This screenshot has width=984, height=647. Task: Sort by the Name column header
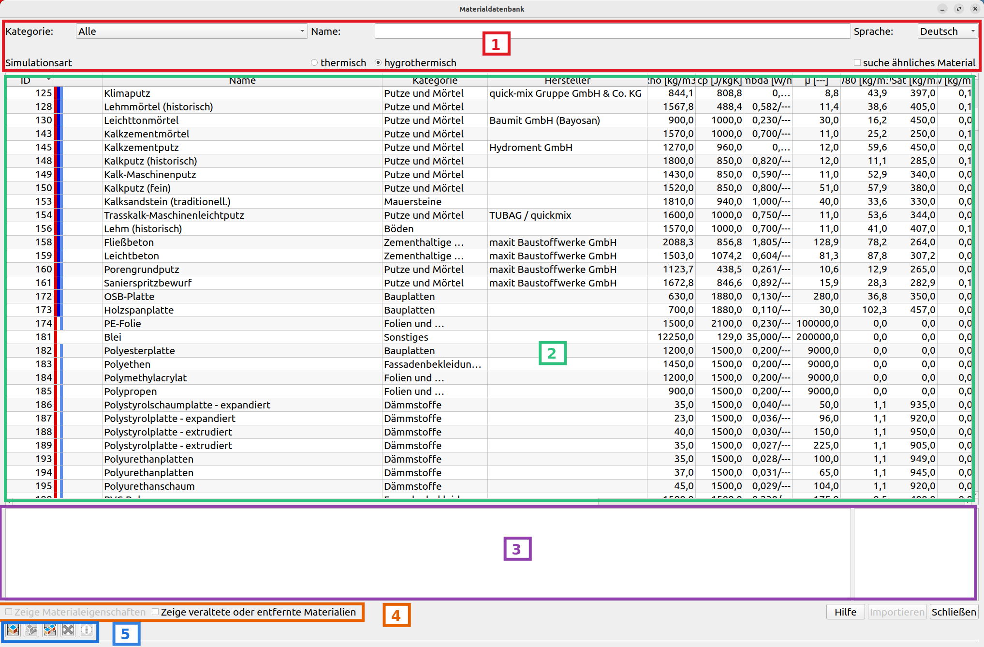click(242, 81)
